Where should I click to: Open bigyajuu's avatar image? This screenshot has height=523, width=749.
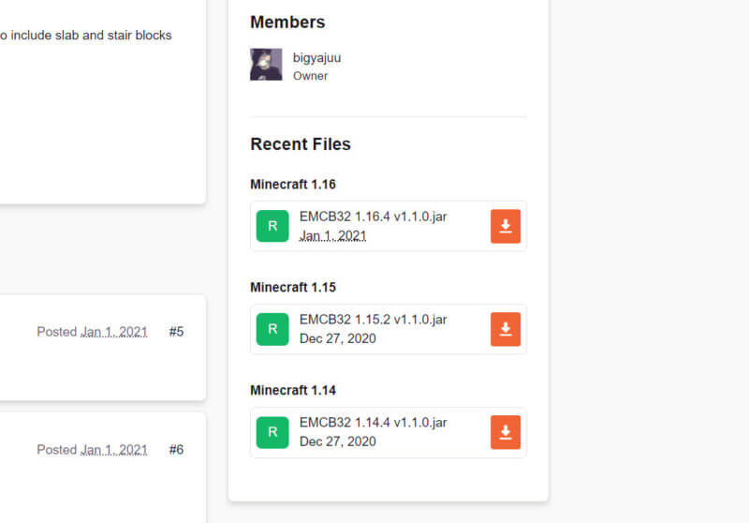pyautogui.click(x=266, y=65)
